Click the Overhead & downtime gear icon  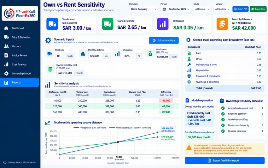(189, 82)
